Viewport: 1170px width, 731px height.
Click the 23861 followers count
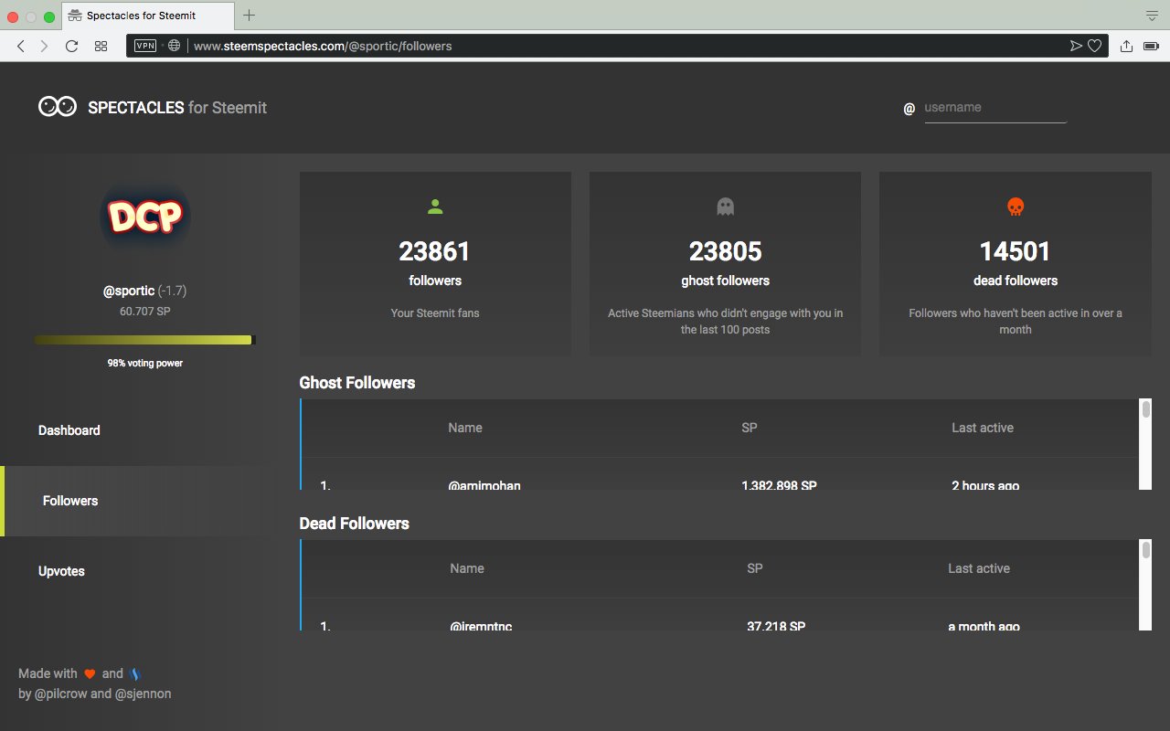coord(435,251)
